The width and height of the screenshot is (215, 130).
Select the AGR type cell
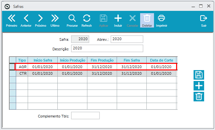tap(22, 67)
